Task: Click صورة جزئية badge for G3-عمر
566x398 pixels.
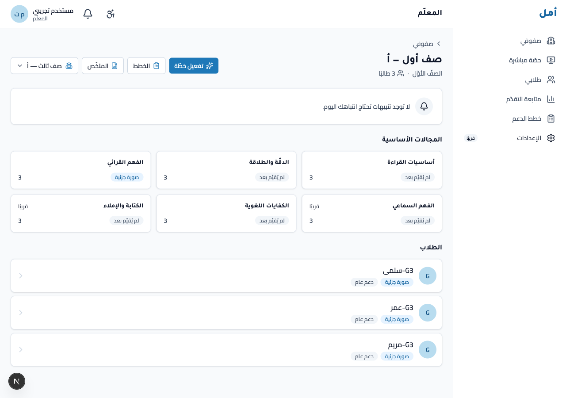Action: [397, 319]
